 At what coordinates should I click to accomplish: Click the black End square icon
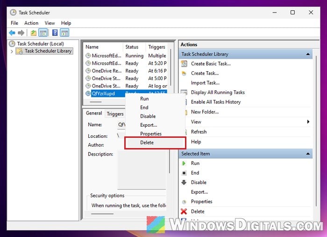184,173
